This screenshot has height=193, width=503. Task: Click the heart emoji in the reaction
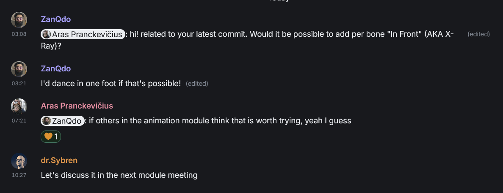click(48, 137)
